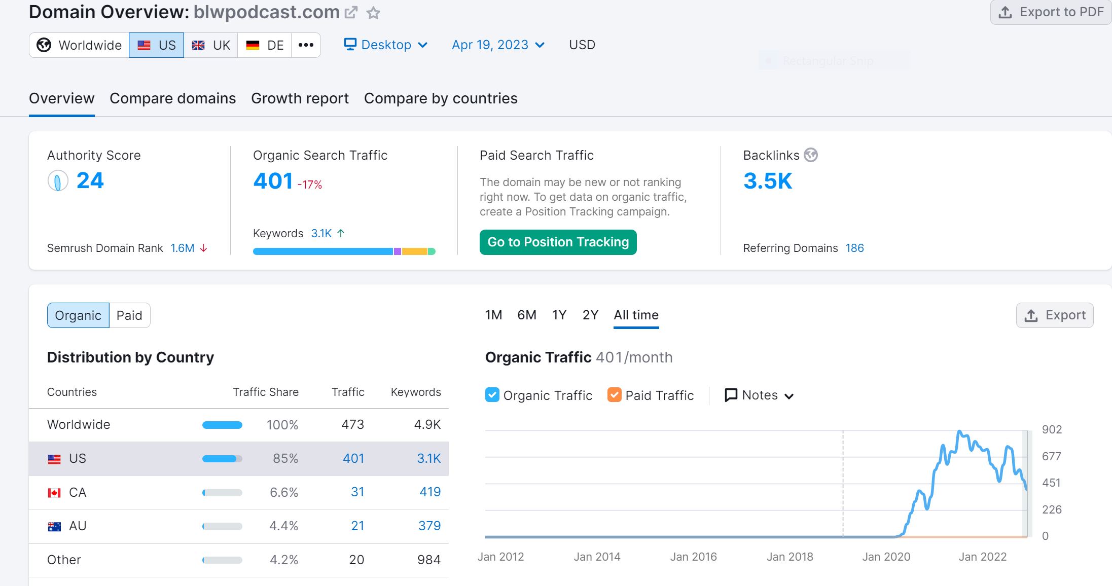Viewport: 1112px width, 586px height.
Task: Click the keywords distribution color bar
Action: pyautogui.click(x=344, y=251)
